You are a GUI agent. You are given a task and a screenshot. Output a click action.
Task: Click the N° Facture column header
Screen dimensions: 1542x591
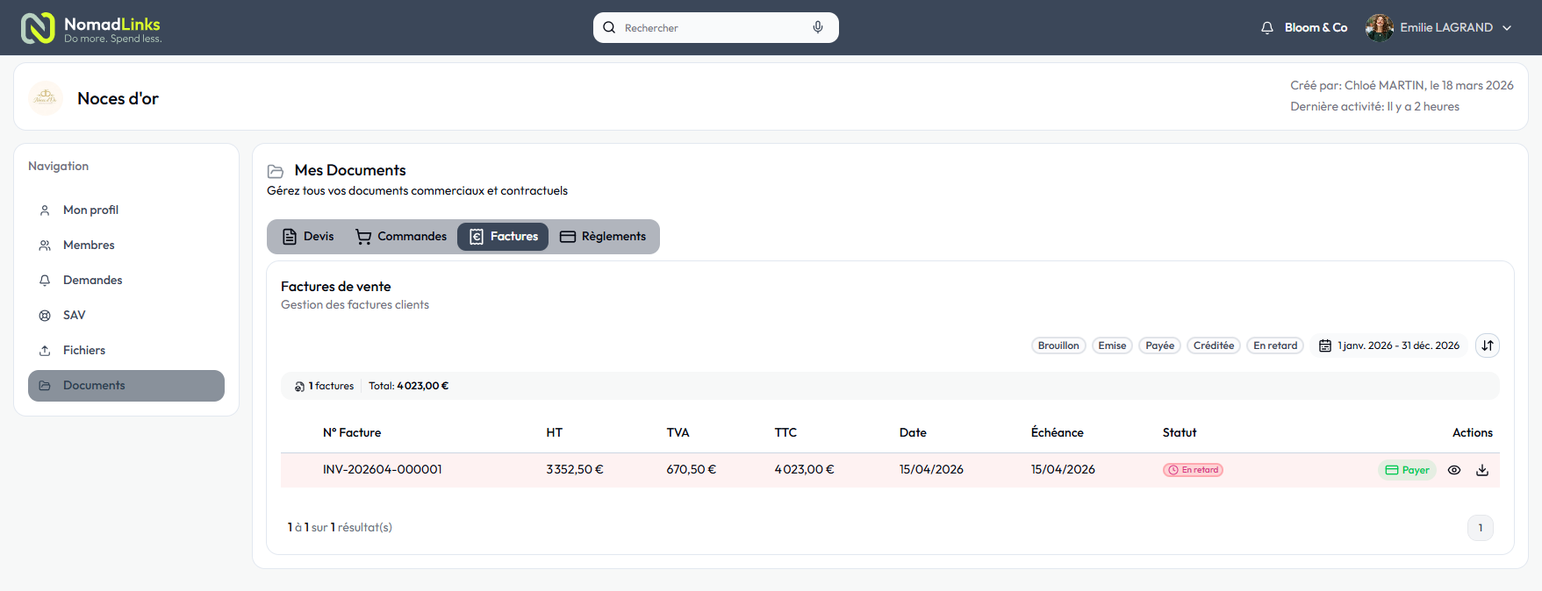352,432
